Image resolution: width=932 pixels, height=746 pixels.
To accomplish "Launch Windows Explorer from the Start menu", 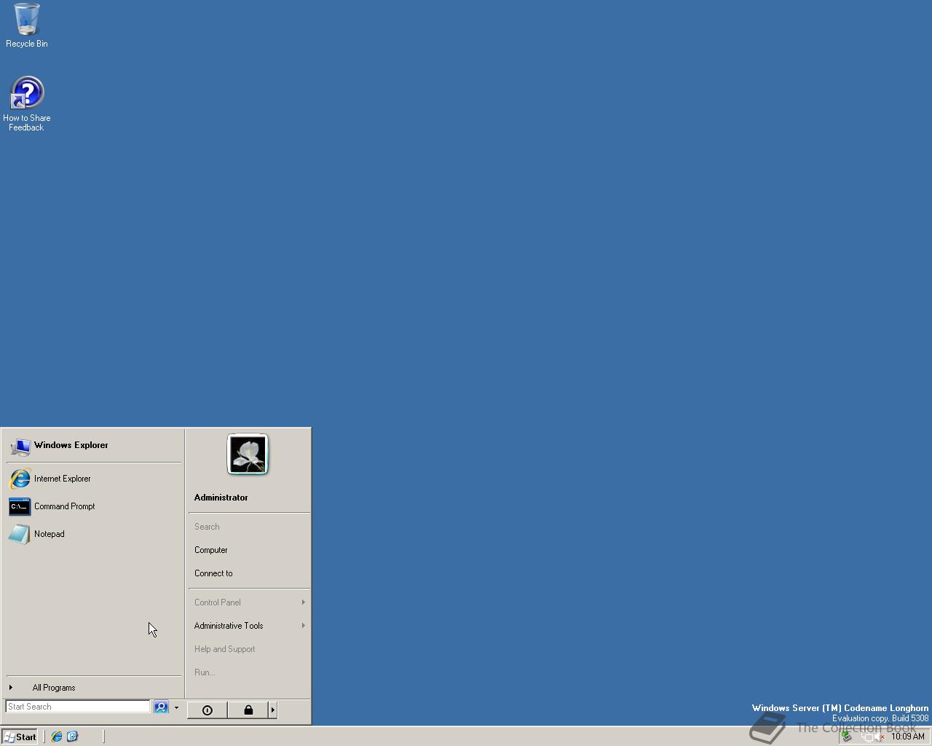I will tap(94, 445).
